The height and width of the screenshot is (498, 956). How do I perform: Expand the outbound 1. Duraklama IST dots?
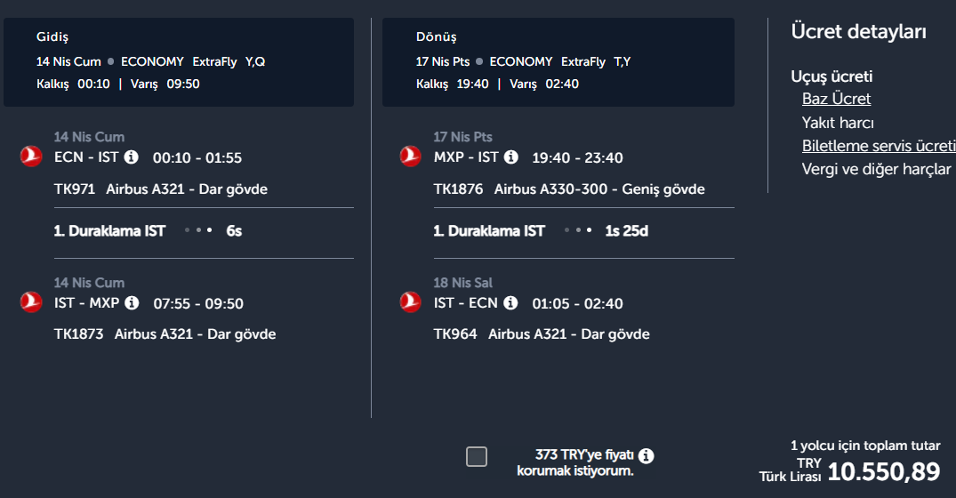click(x=197, y=230)
